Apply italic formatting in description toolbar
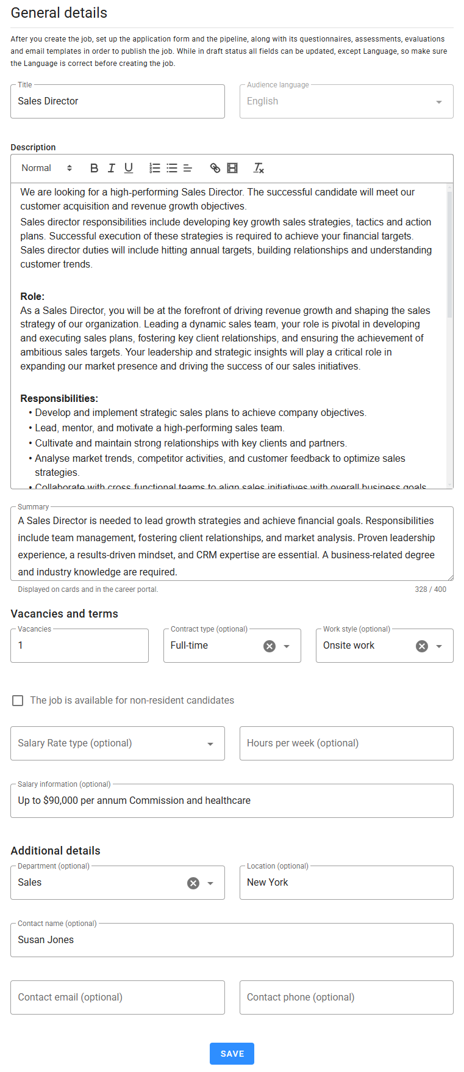Image resolution: width=464 pixels, height=1072 pixels. point(111,168)
